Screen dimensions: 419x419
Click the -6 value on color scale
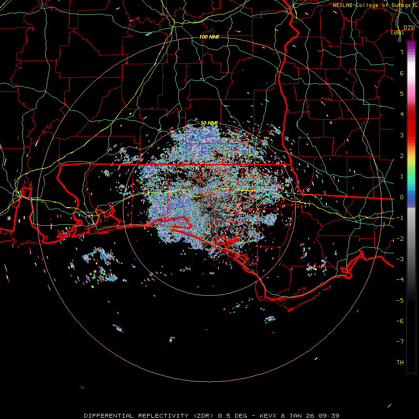point(400,321)
